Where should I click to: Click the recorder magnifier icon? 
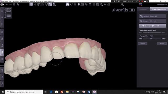pyautogui.click(x=117, y=1)
